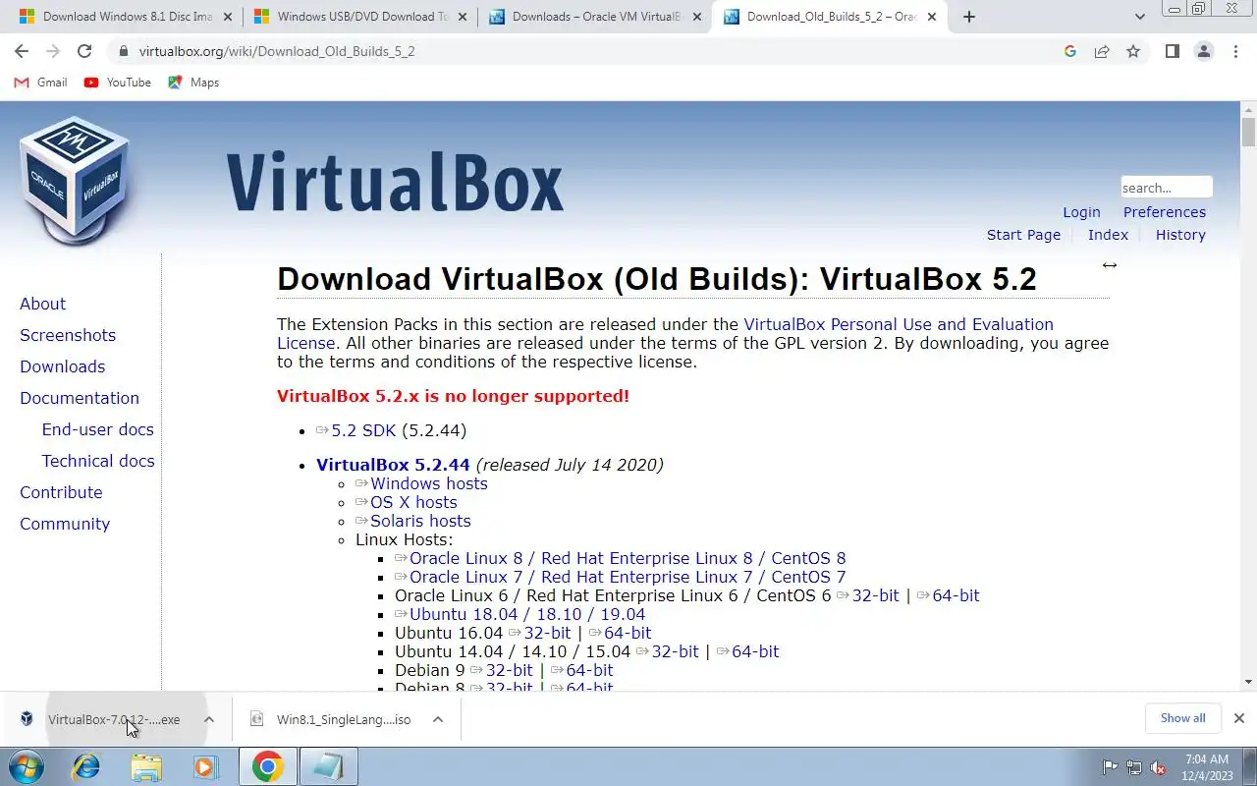Open the Chrome three-dot menu
The image size is (1257, 786).
click(x=1235, y=51)
